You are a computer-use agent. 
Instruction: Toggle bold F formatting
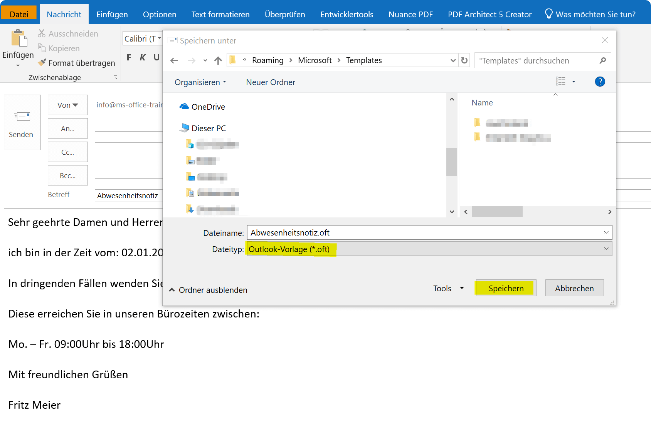(x=129, y=58)
